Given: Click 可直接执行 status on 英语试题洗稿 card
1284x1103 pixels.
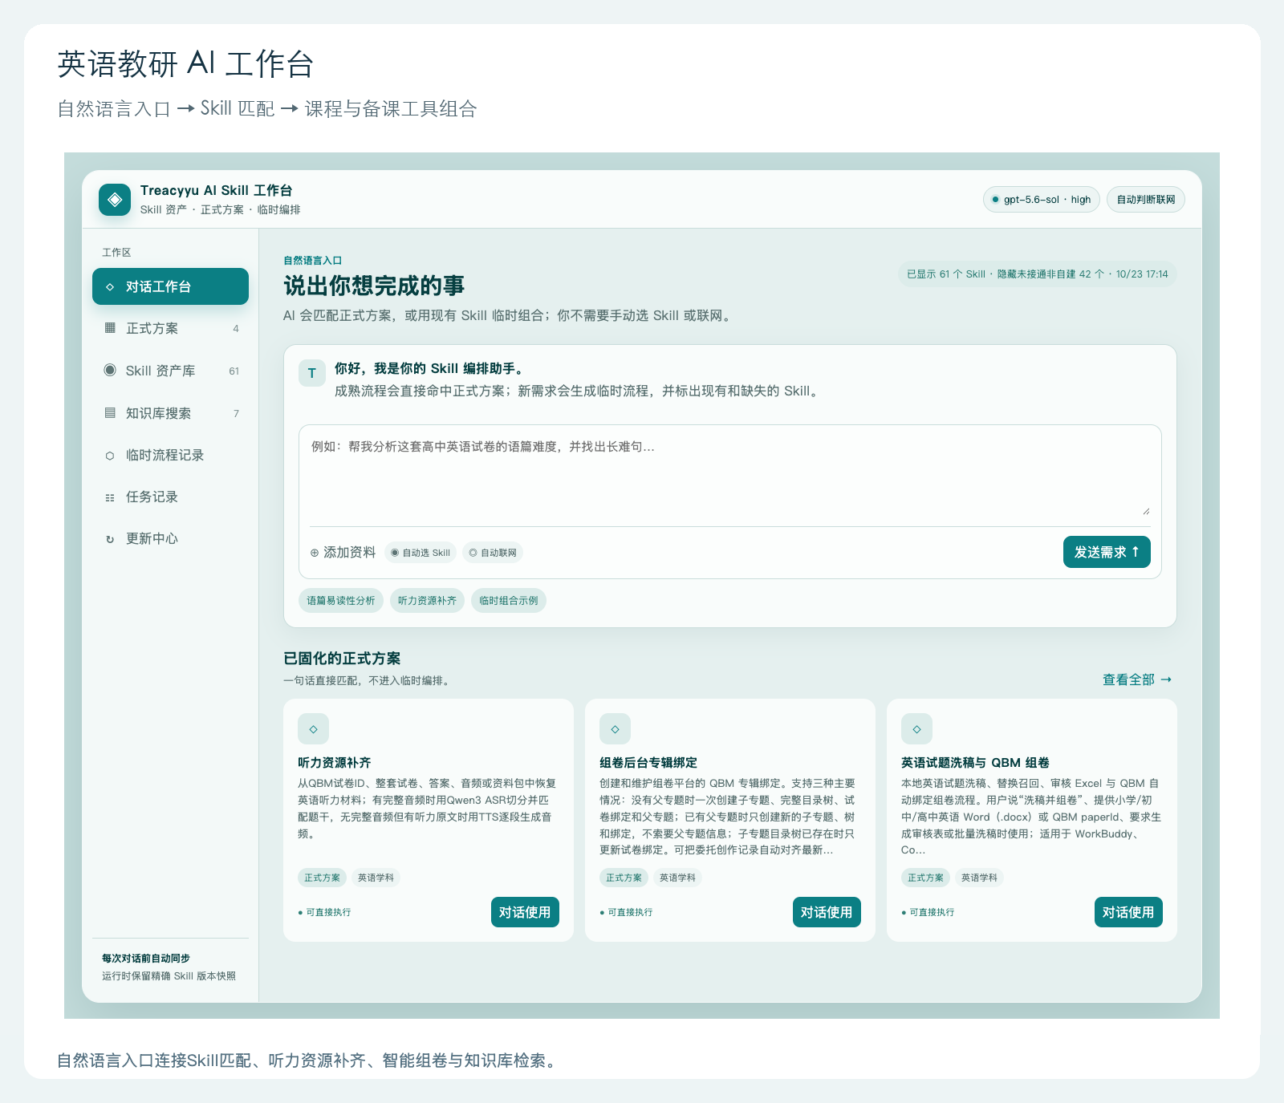Looking at the screenshot, I should pos(928,912).
